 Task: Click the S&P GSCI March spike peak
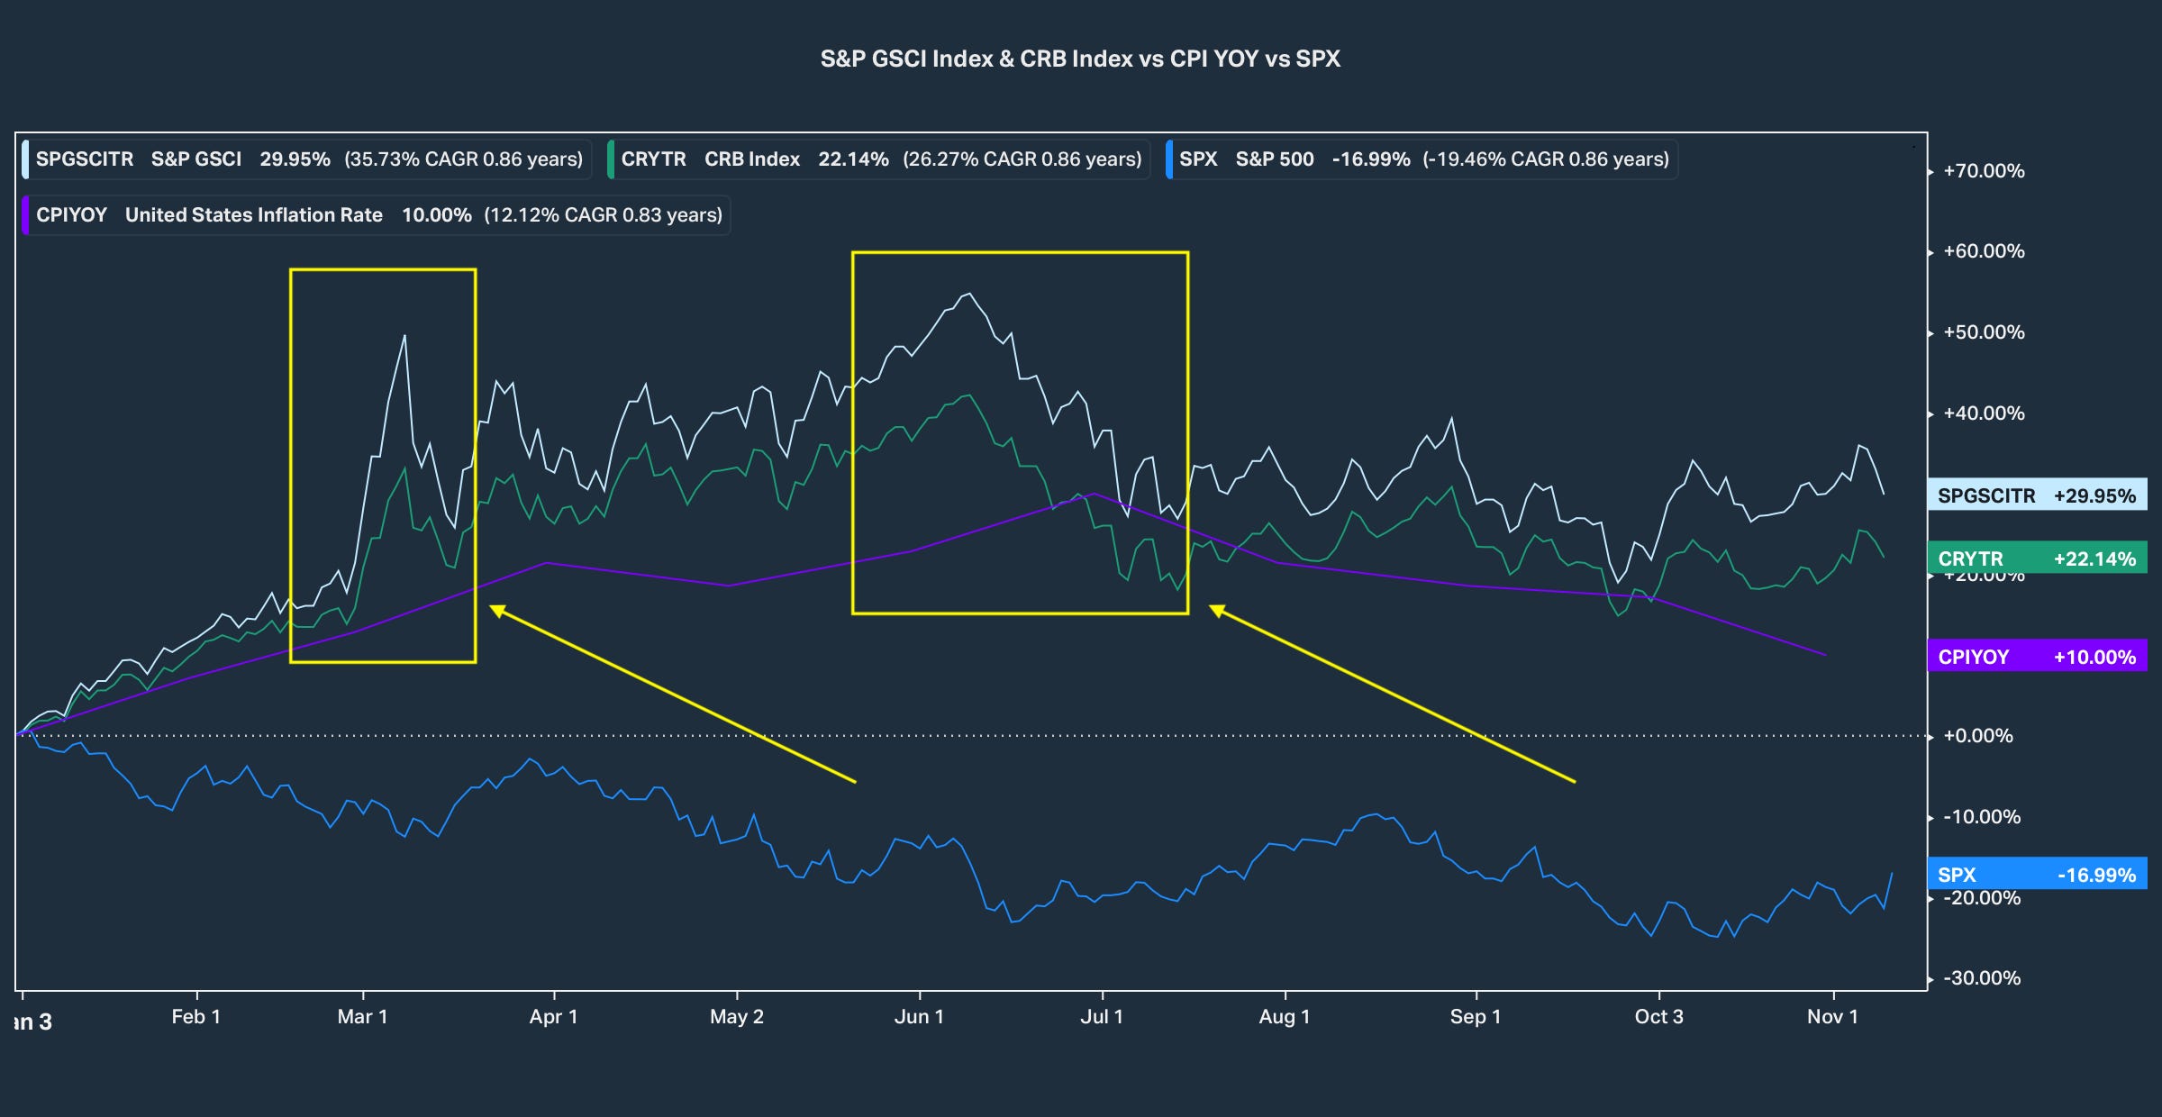(404, 336)
